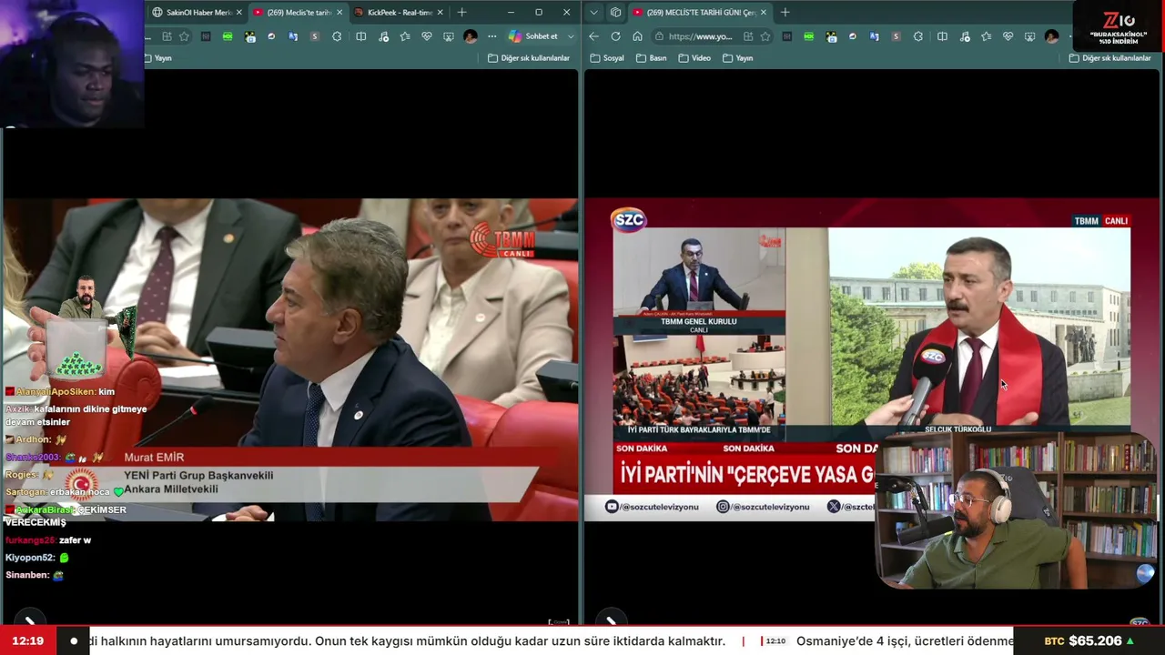Open the media control icon in left browser
1165x655 pixels.
383,36
